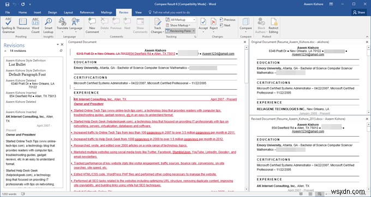Open the Language options button
This screenshot has width=371, height=197.
point(76,25)
